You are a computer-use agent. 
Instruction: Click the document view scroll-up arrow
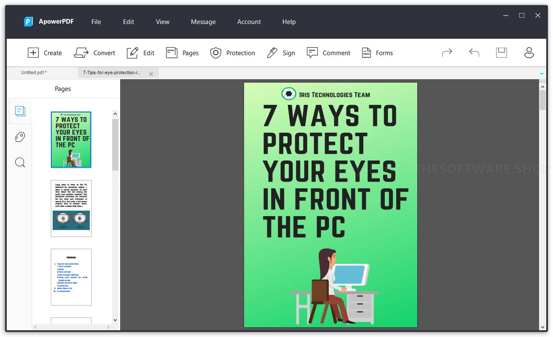click(543, 86)
